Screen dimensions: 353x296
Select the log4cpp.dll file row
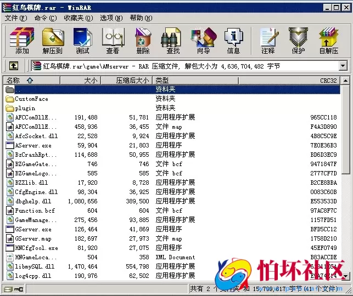click(x=172, y=276)
